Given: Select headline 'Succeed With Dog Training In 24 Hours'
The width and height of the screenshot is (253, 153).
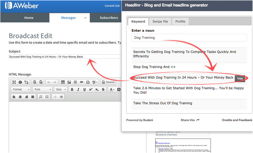Looking at the screenshot, I should tap(183, 78).
